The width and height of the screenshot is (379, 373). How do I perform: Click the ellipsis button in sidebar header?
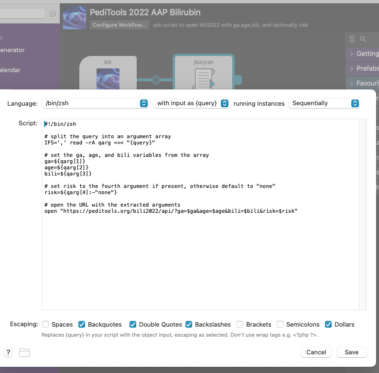pyautogui.click(x=53, y=14)
